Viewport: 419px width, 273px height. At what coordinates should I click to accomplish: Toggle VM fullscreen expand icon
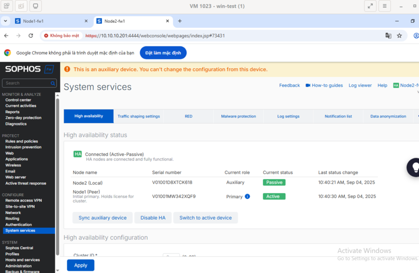click(370, 6)
